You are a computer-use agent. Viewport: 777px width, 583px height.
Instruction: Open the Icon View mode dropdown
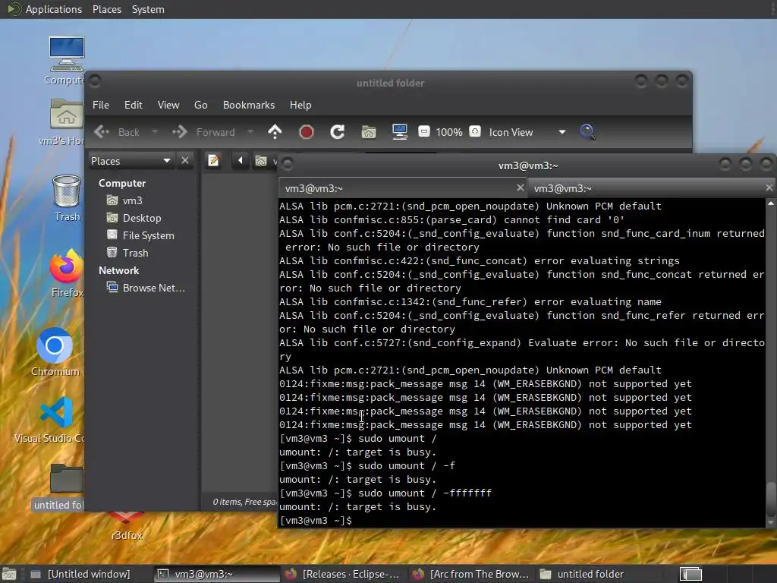click(x=527, y=132)
